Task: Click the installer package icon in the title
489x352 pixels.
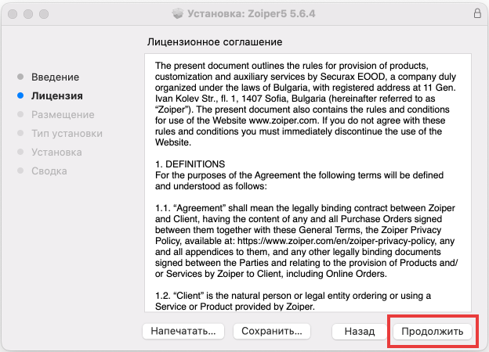Action: coord(177,14)
